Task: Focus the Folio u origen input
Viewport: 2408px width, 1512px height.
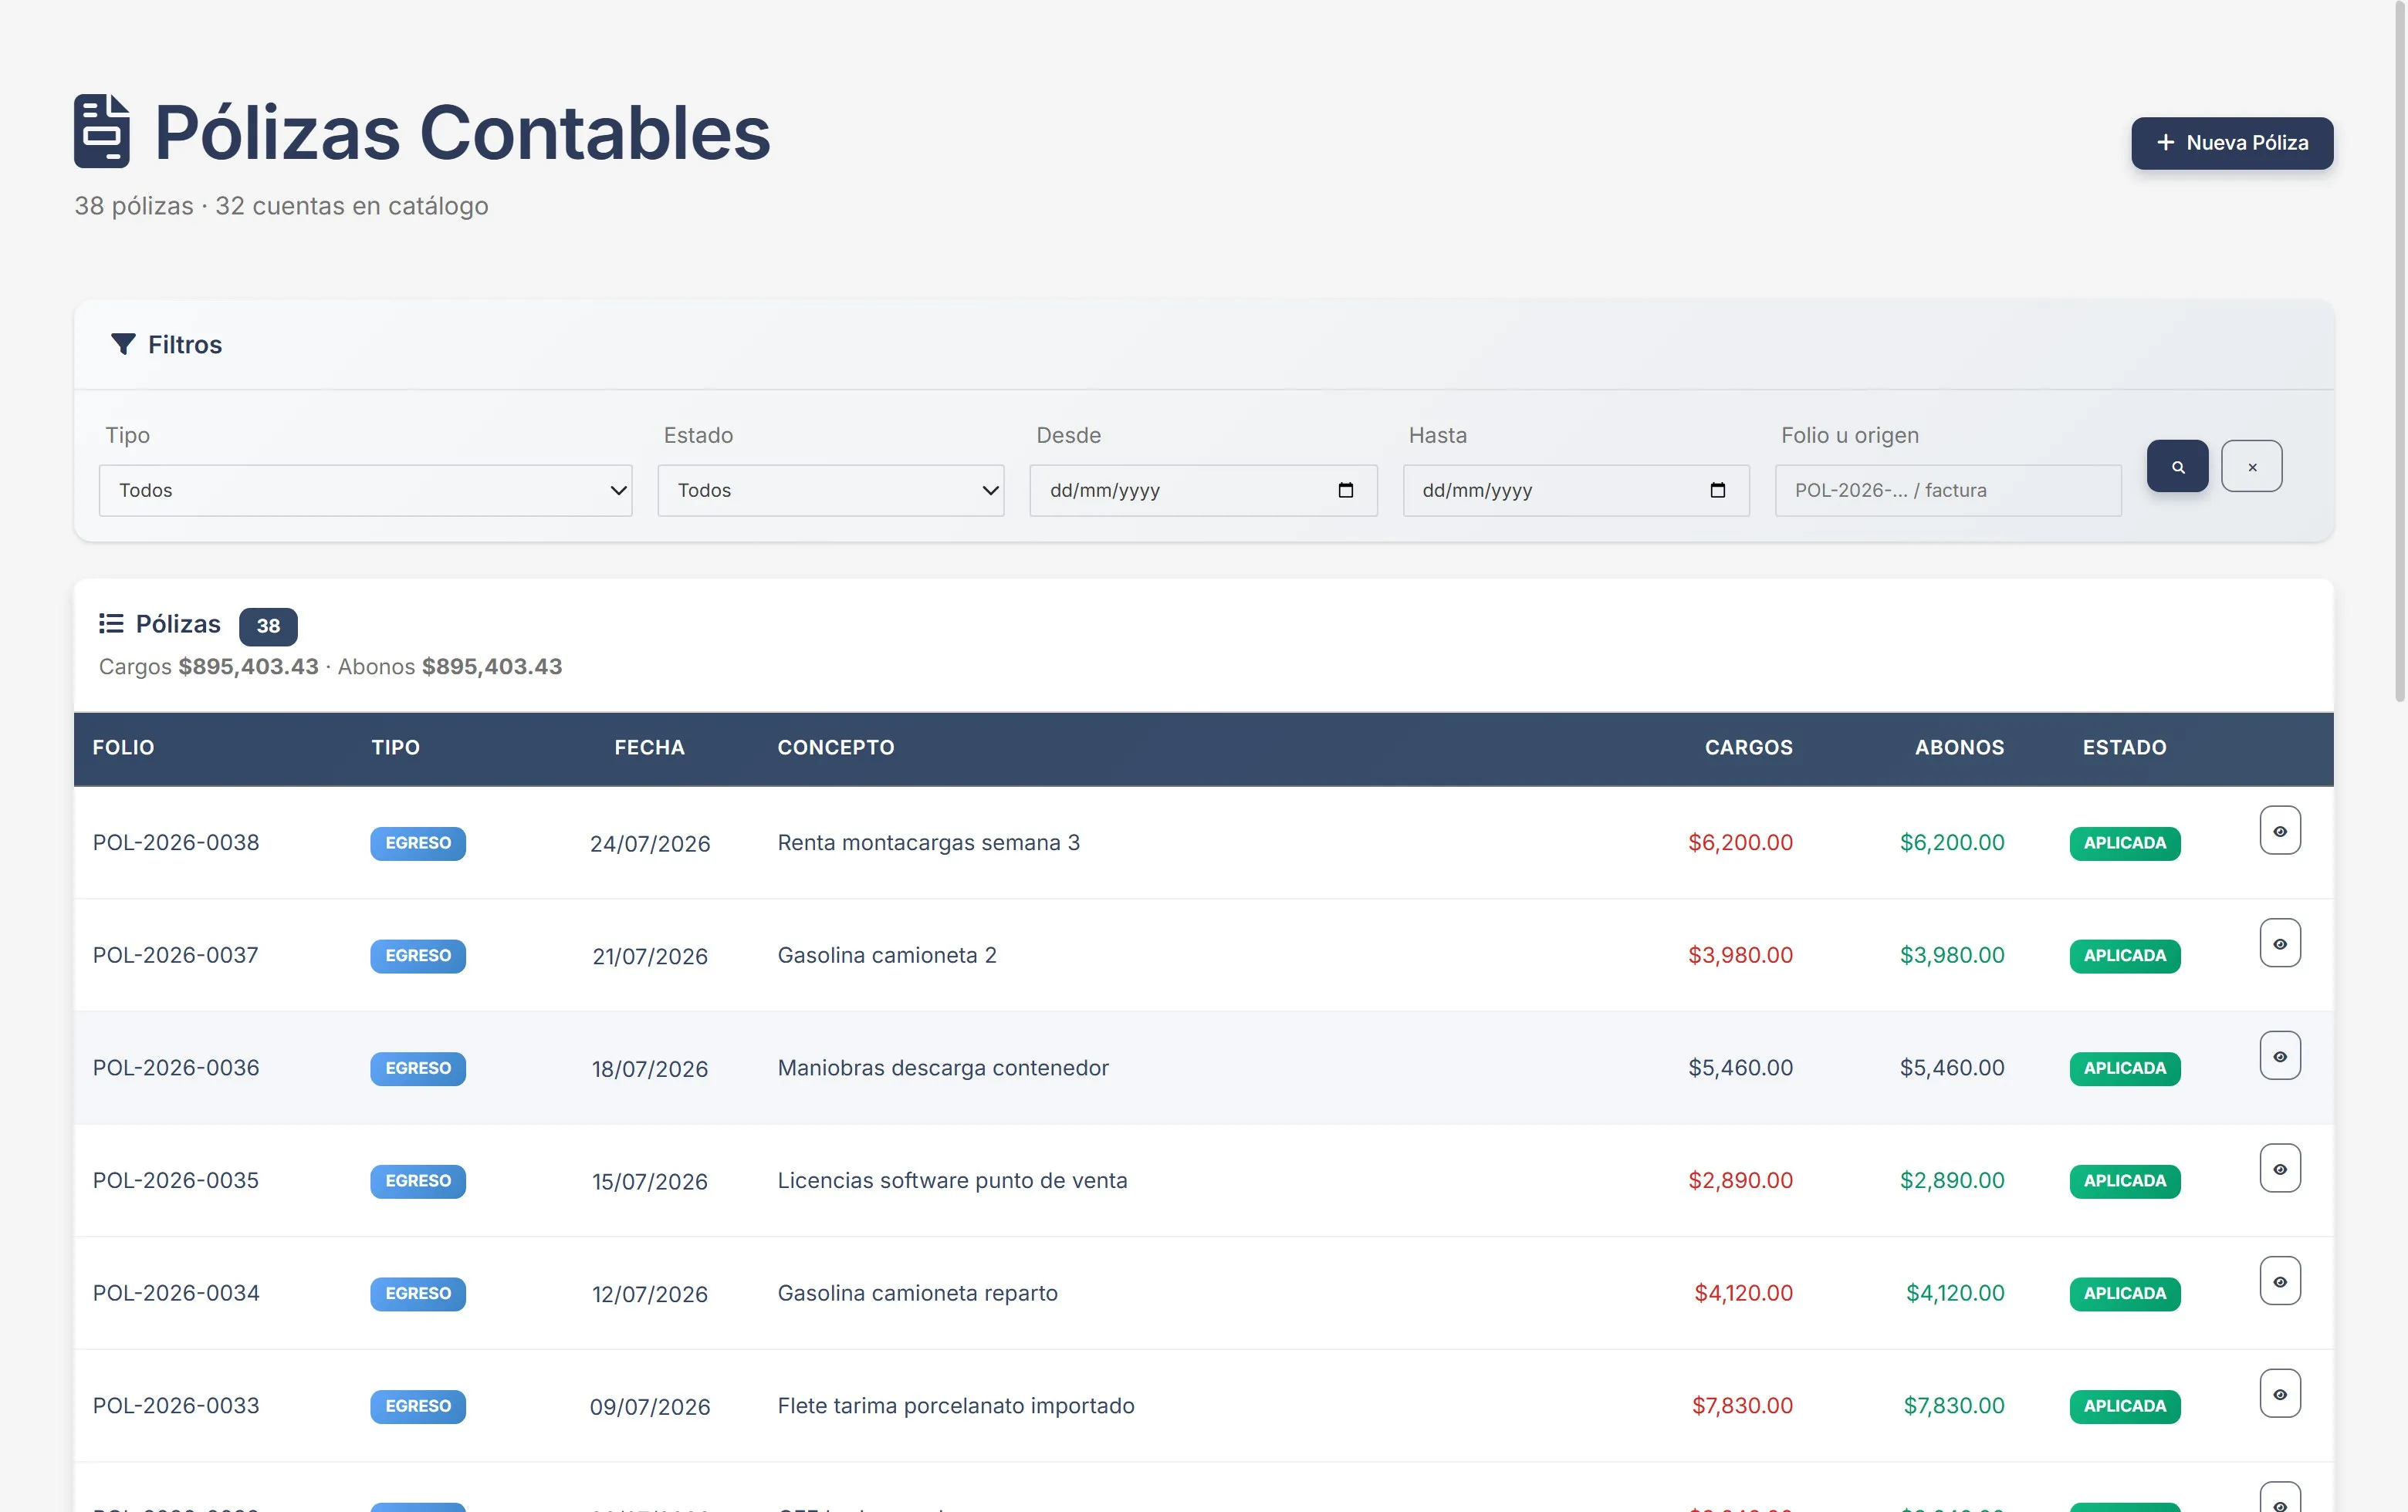Action: pos(1947,490)
